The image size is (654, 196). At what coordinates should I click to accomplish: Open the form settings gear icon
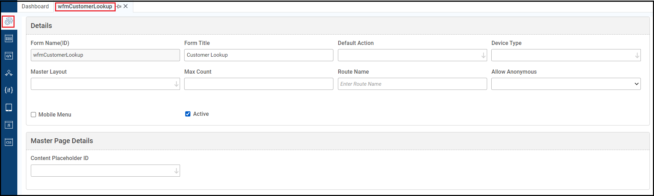[9, 21]
